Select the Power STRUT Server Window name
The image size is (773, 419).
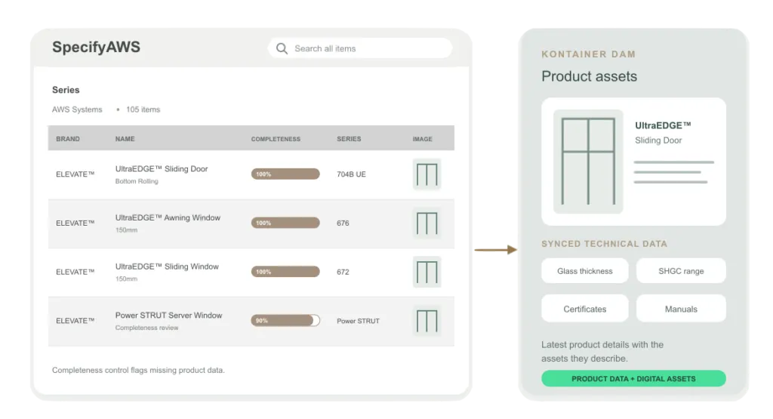click(x=168, y=315)
